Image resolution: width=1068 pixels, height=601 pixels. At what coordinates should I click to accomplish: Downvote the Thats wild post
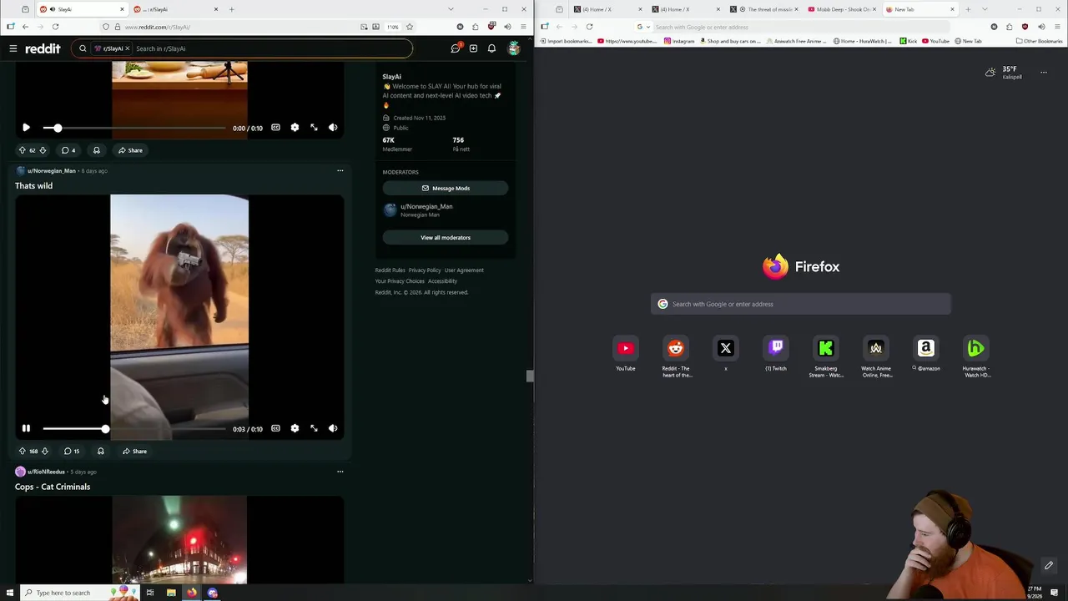[x=44, y=451]
